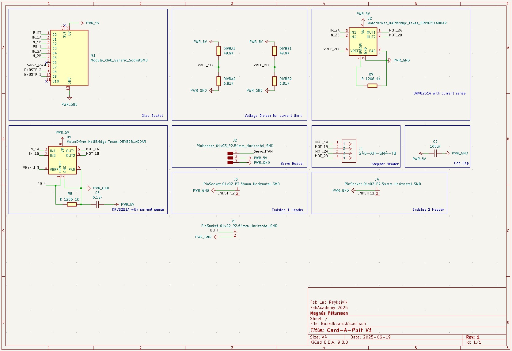Select the R9 1206 1K resistor symbol

[372, 86]
